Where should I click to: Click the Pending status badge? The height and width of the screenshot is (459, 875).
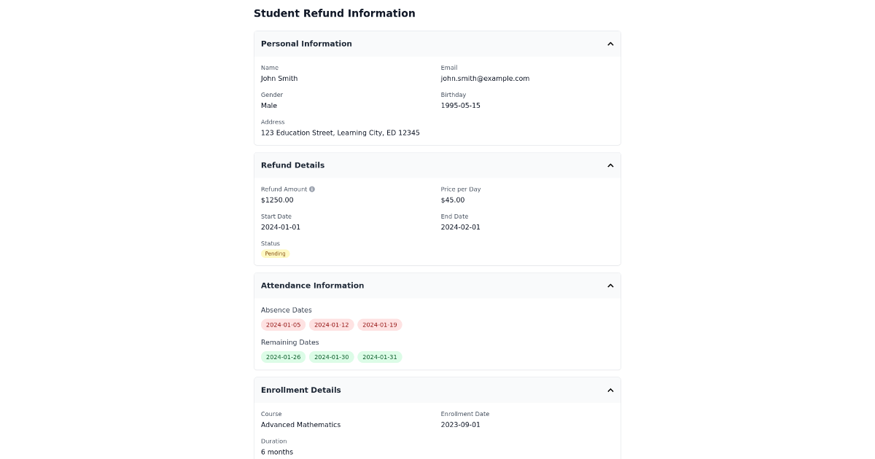(x=275, y=254)
